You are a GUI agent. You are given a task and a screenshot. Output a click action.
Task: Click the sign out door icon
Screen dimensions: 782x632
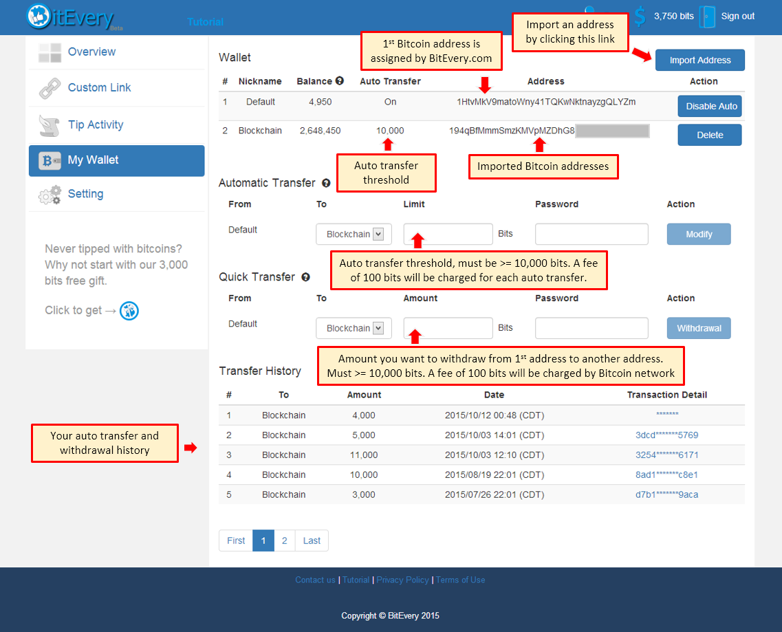(x=707, y=17)
